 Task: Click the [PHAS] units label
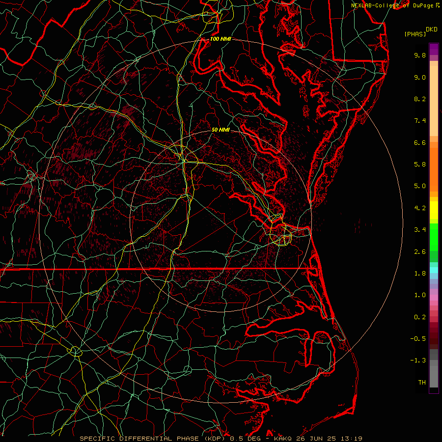tap(415, 34)
